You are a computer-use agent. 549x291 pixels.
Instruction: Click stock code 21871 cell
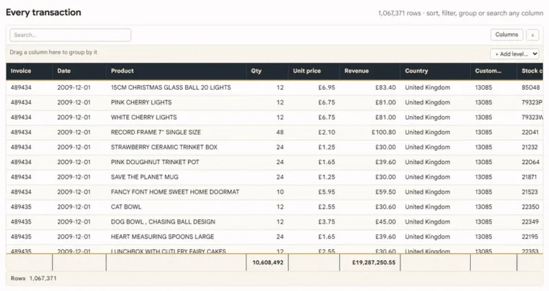[530, 177]
